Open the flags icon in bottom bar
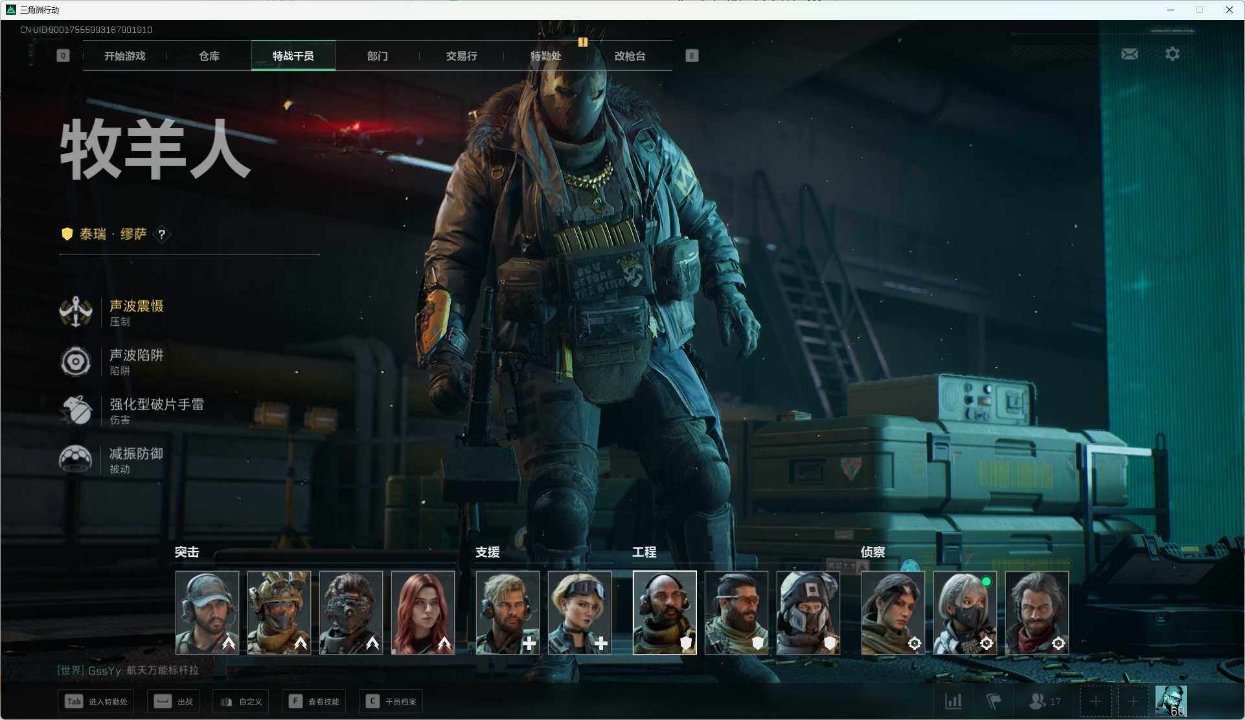This screenshot has width=1245, height=720. pos(994,701)
